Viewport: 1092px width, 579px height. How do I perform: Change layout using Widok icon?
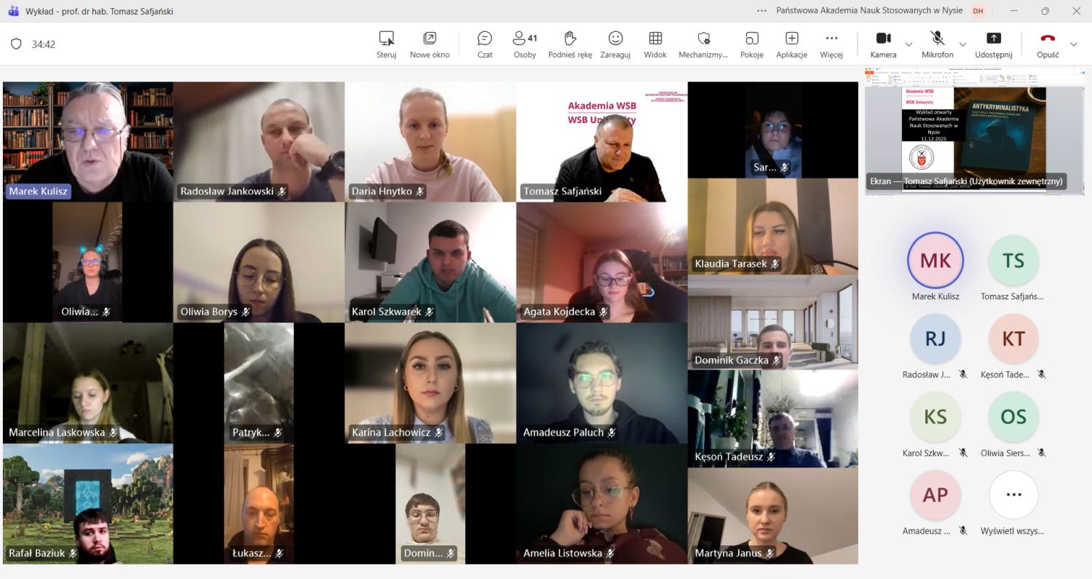point(655,44)
